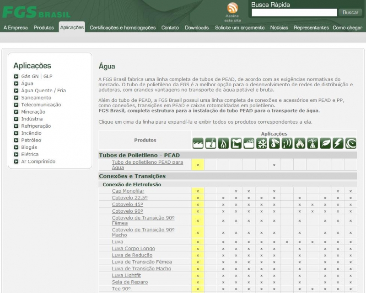Open the Incêndio sidebar link
This screenshot has height=293, width=366.
point(31,133)
